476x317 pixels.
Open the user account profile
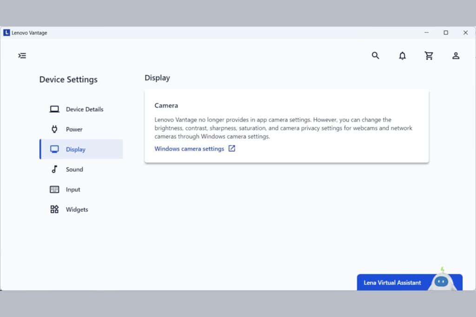(456, 56)
